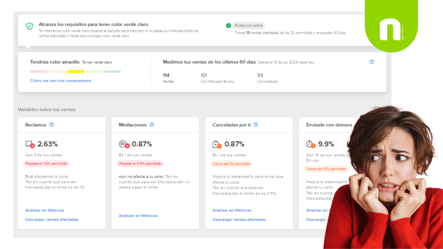Click the help icon next to Mediaciones
Image resolution: width=443 pixels, height=249 pixels.
click(x=152, y=125)
